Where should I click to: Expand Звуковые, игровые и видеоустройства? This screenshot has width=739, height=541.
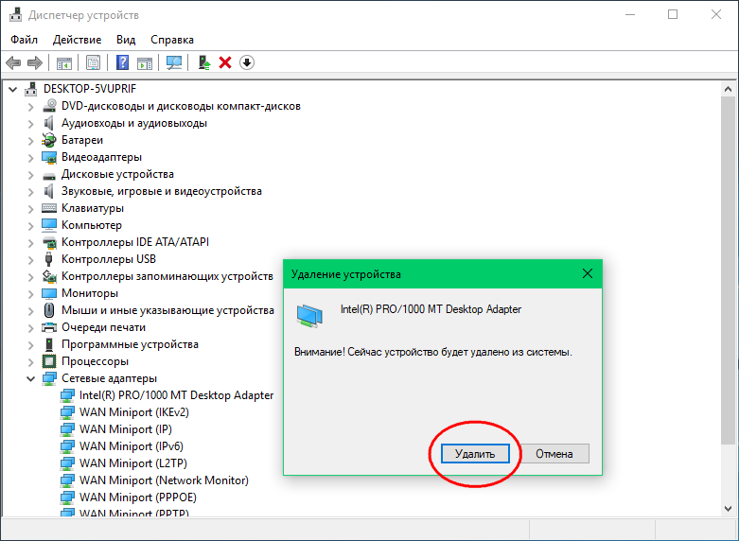click(x=30, y=192)
